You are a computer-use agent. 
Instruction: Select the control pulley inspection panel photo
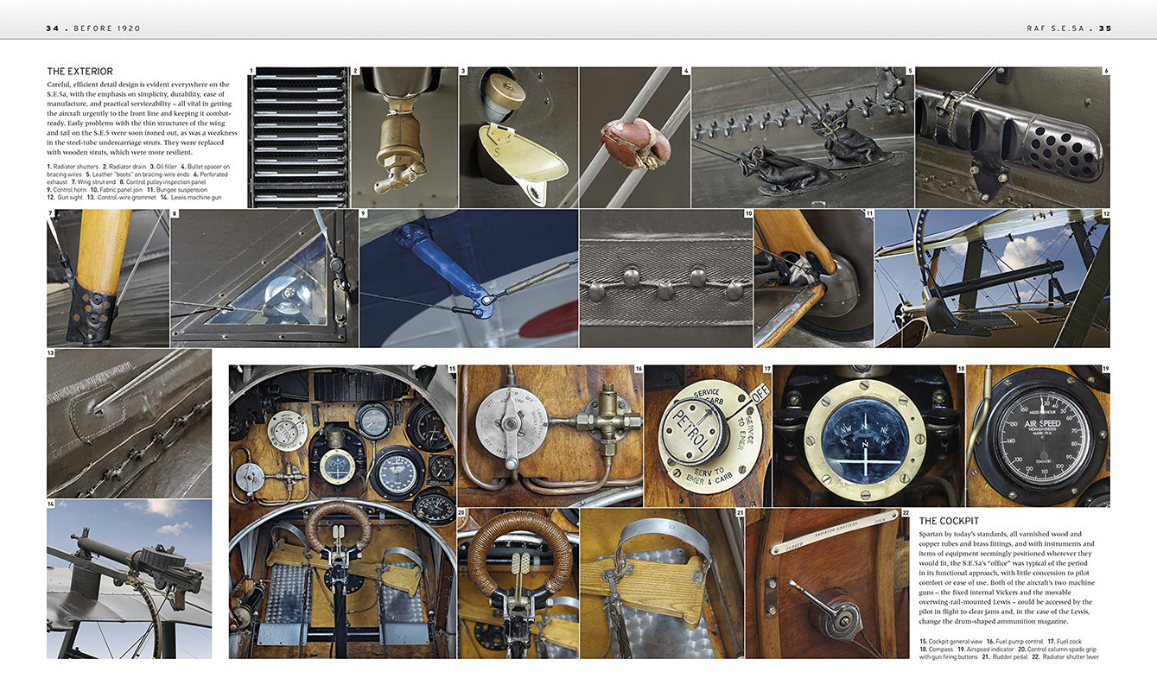[x=264, y=278]
